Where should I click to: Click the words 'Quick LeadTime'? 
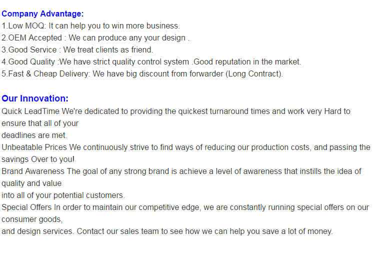[x=30, y=111]
